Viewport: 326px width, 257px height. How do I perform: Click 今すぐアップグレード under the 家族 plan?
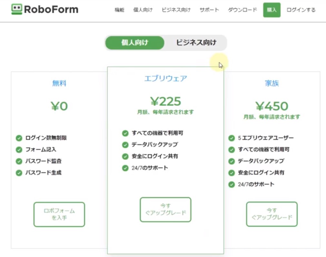pos(272,214)
